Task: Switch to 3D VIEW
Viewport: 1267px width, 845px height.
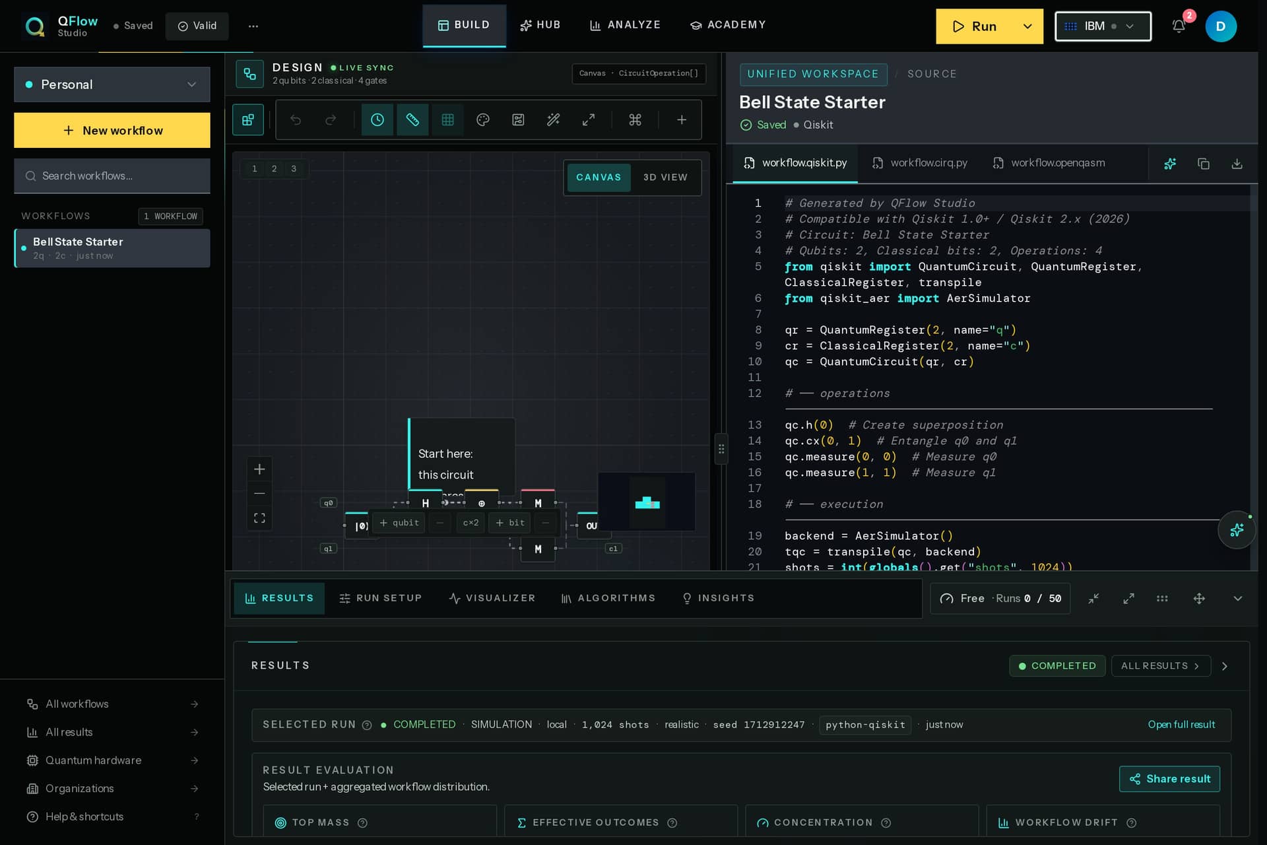Action: tap(665, 178)
